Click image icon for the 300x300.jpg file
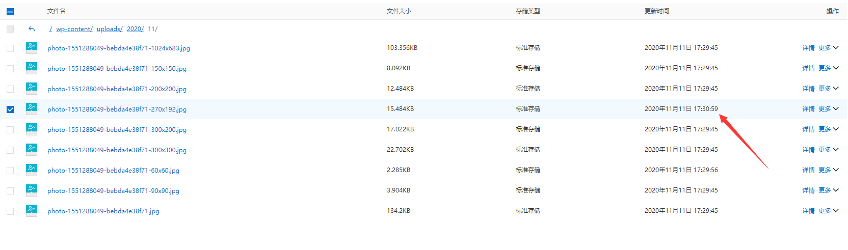The image size is (848, 250). pos(32,150)
